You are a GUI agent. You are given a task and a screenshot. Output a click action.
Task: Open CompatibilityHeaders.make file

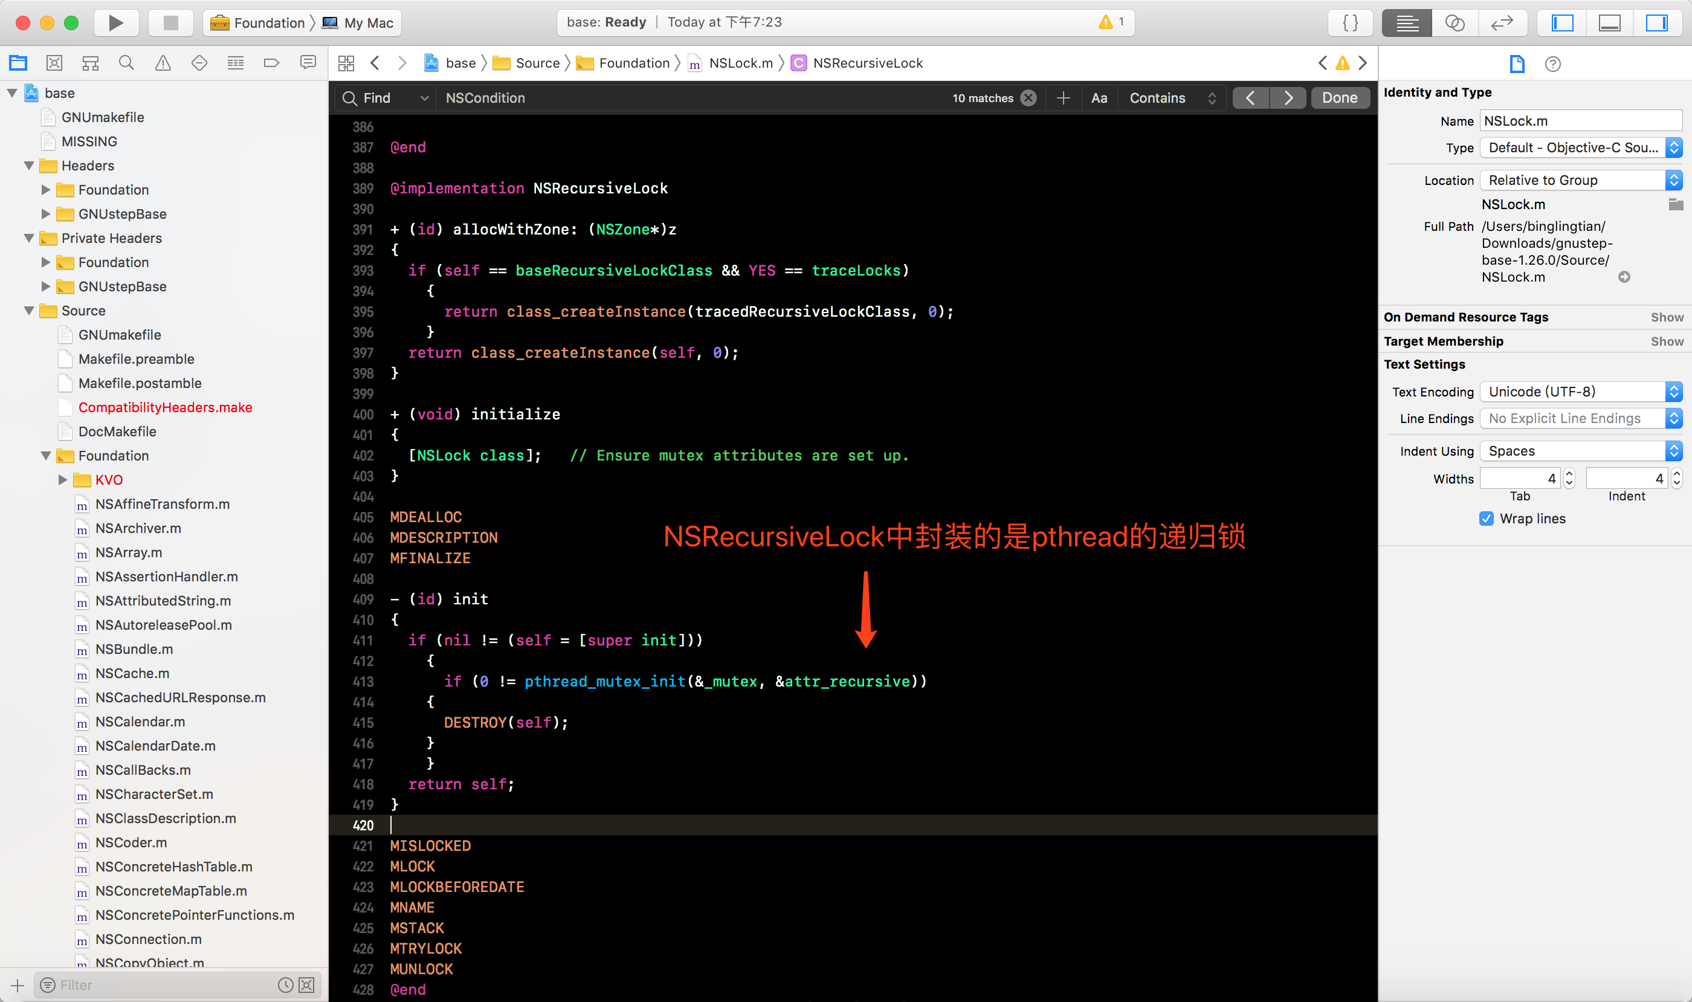point(165,407)
